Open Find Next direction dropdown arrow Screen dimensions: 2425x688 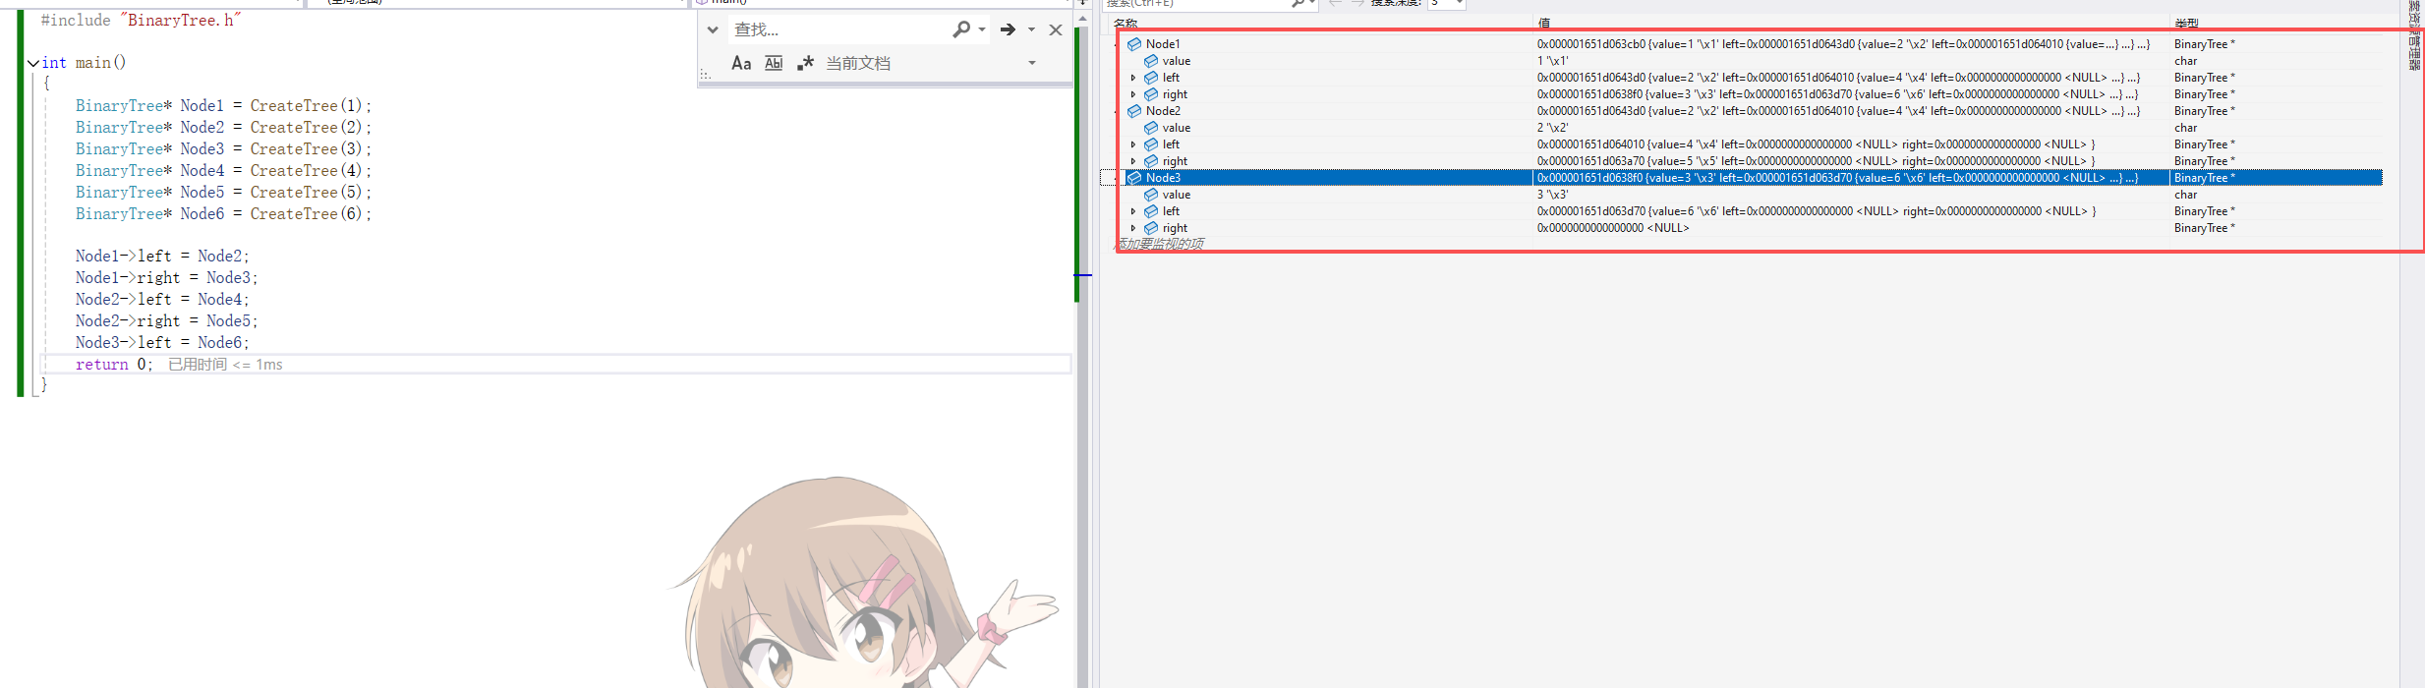click(x=1031, y=29)
